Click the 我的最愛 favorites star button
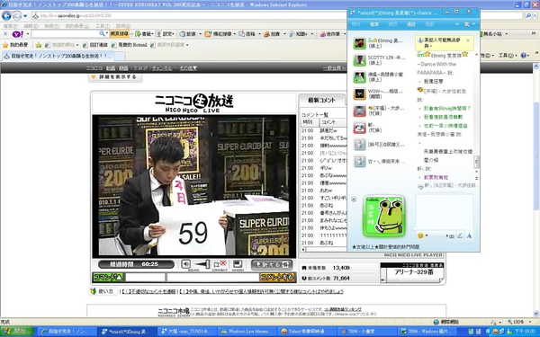The width and height of the screenshot is (540, 337). click(15, 45)
